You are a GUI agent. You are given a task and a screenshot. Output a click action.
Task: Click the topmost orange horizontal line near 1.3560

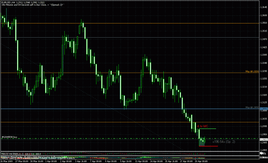[x=130, y=23]
